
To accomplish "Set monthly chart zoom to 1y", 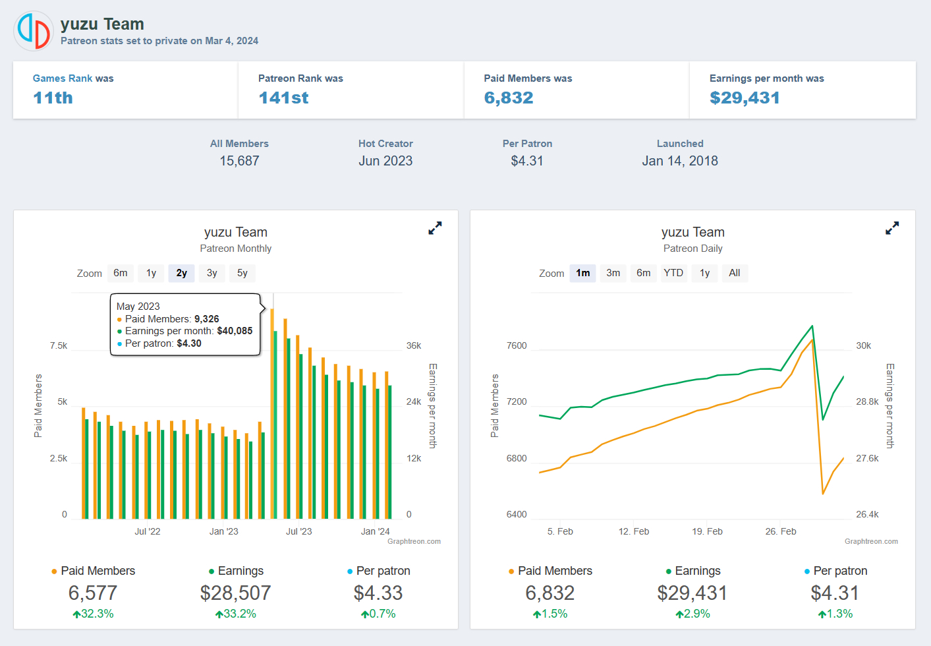I will click(x=151, y=273).
